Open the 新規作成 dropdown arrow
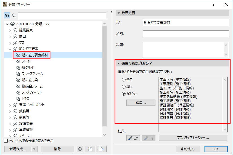This screenshot has height=155, width=233. pos(34,149)
